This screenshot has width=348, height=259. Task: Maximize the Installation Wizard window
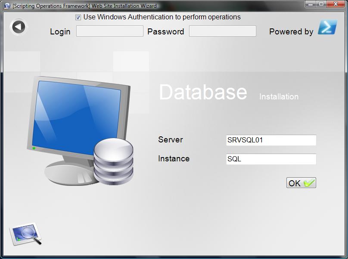pyautogui.click(x=321, y=4)
